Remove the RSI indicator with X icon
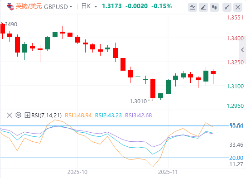The image size is (246, 178). tap(10, 115)
